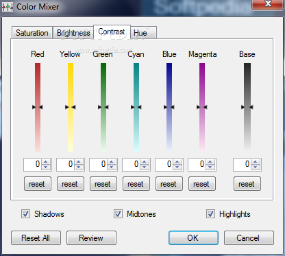Image resolution: width=285 pixels, height=256 pixels.
Task: Click the Green value input field
Action: (x=99, y=164)
